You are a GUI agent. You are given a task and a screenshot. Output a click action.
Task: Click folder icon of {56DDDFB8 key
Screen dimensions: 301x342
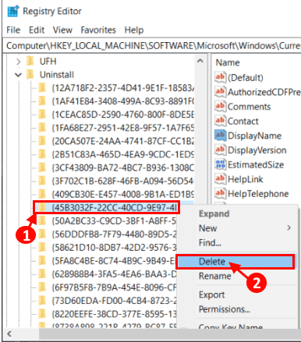(x=42, y=234)
